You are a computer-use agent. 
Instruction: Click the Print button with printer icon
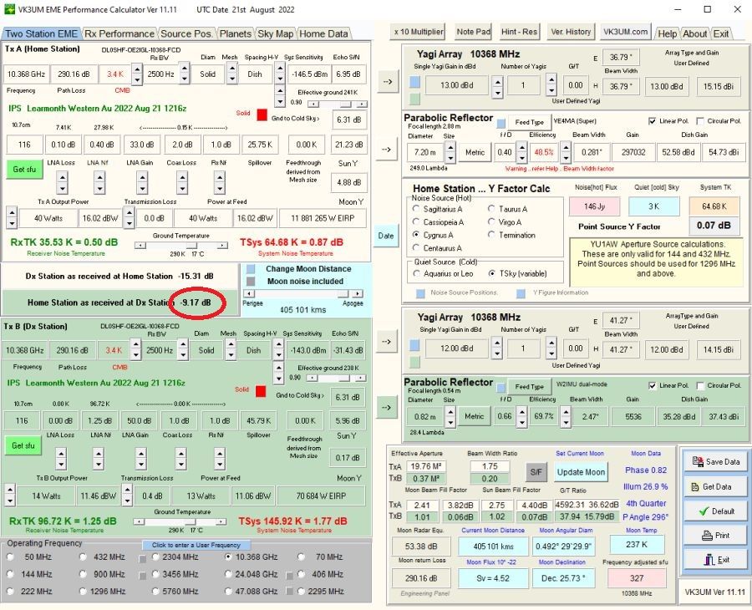(715, 535)
